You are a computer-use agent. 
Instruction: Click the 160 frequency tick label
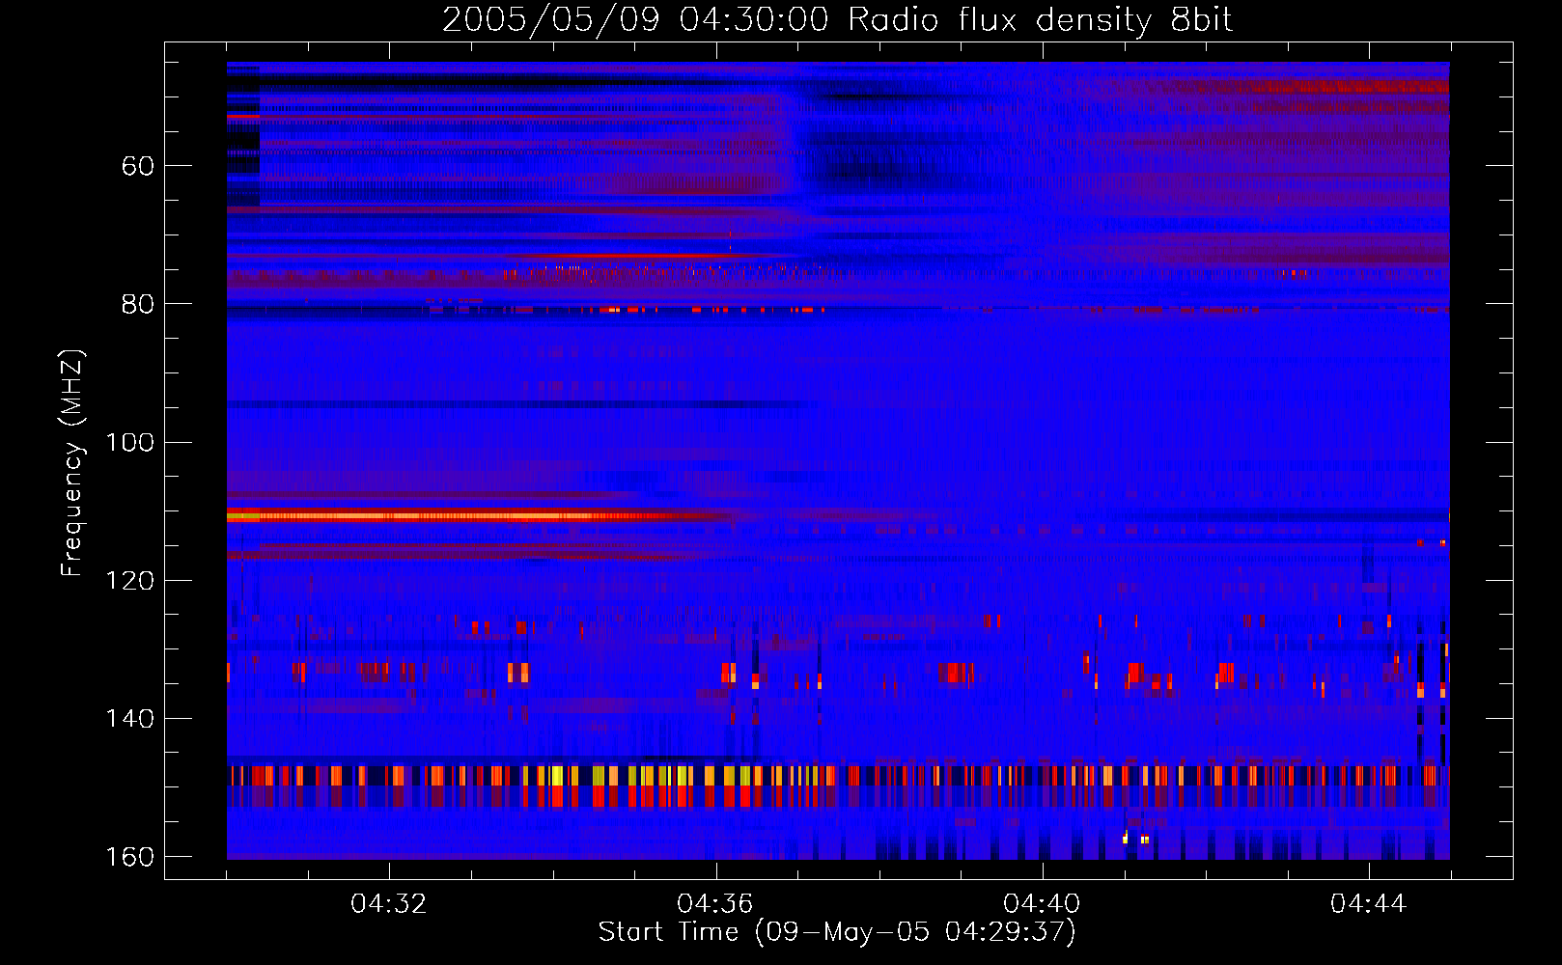point(129,857)
